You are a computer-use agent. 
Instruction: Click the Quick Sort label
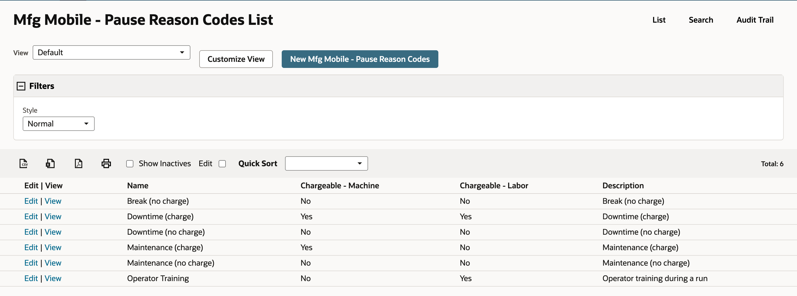(258, 163)
